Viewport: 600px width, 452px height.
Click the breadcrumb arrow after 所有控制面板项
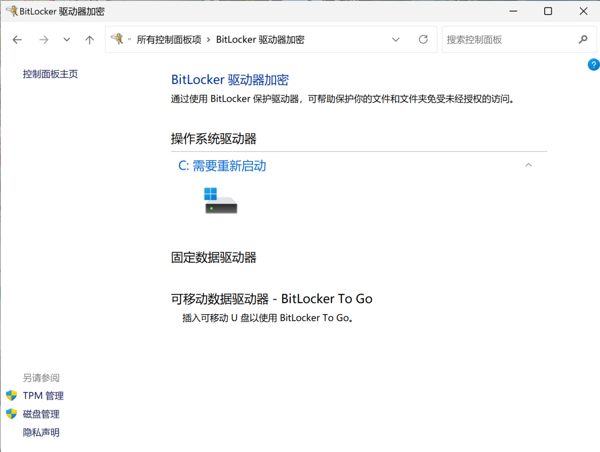[x=209, y=40]
